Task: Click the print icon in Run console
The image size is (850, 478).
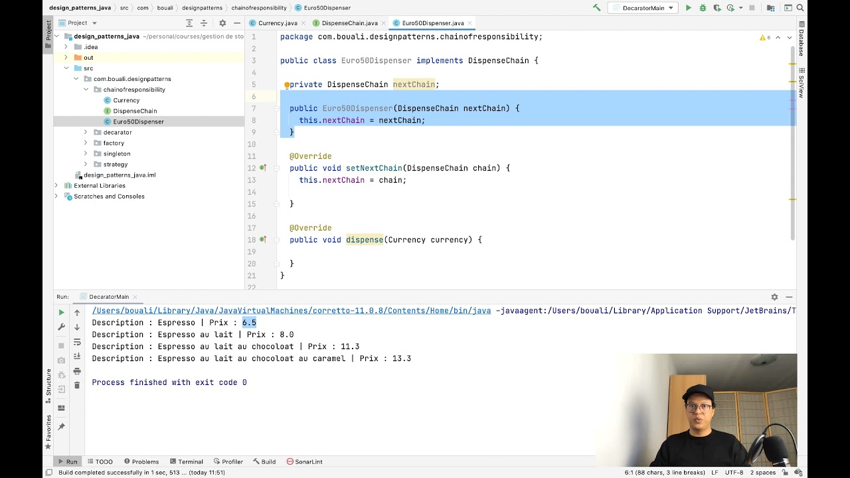Action: pos(77,370)
